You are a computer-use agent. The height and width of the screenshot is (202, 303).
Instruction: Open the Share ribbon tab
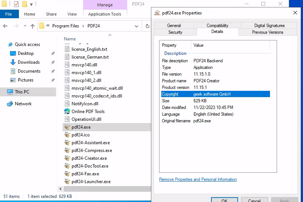51,14
